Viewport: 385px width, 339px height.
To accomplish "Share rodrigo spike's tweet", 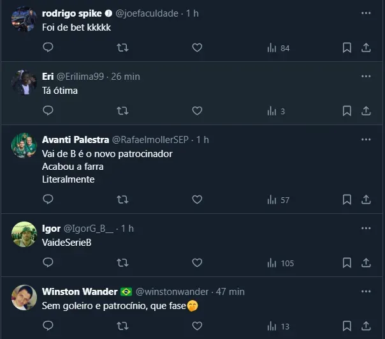I will tap(367, 48).
